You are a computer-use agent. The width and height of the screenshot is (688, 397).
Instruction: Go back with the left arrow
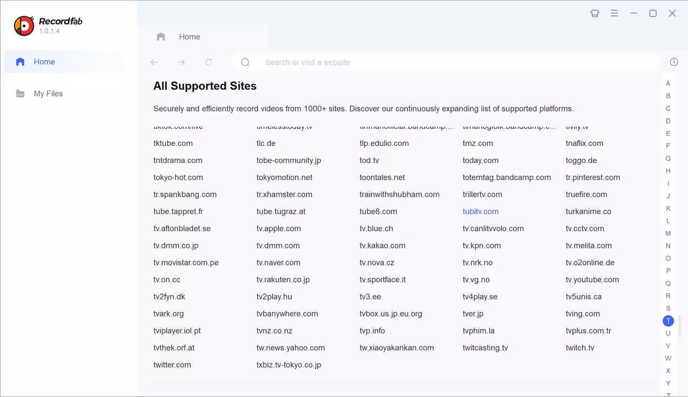(x=154, y=62)
